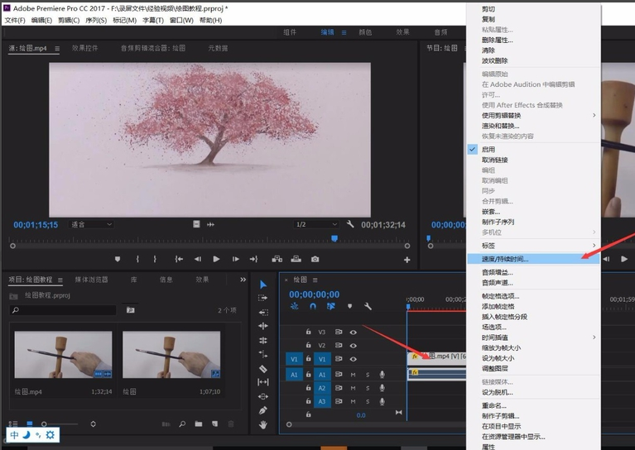Click the 绘图.mp4 thumbnail in project panel
Viewport: 635px width, 450px height.
coord(63,355)
